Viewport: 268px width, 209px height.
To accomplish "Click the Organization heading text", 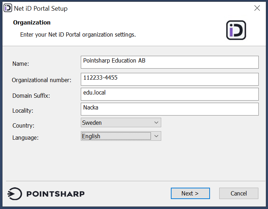I will (32, 22).
